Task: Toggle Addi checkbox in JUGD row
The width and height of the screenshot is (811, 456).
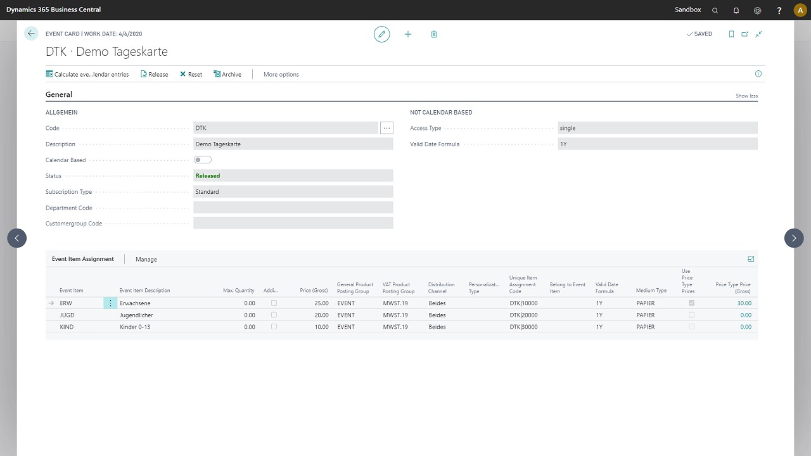Action: pos(274,315)
